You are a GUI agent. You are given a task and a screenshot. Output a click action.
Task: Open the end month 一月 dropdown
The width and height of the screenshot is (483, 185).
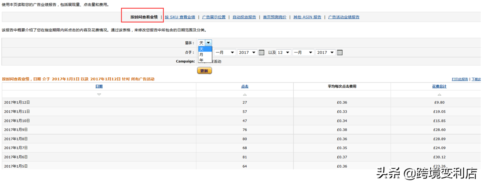pos(303,53)
